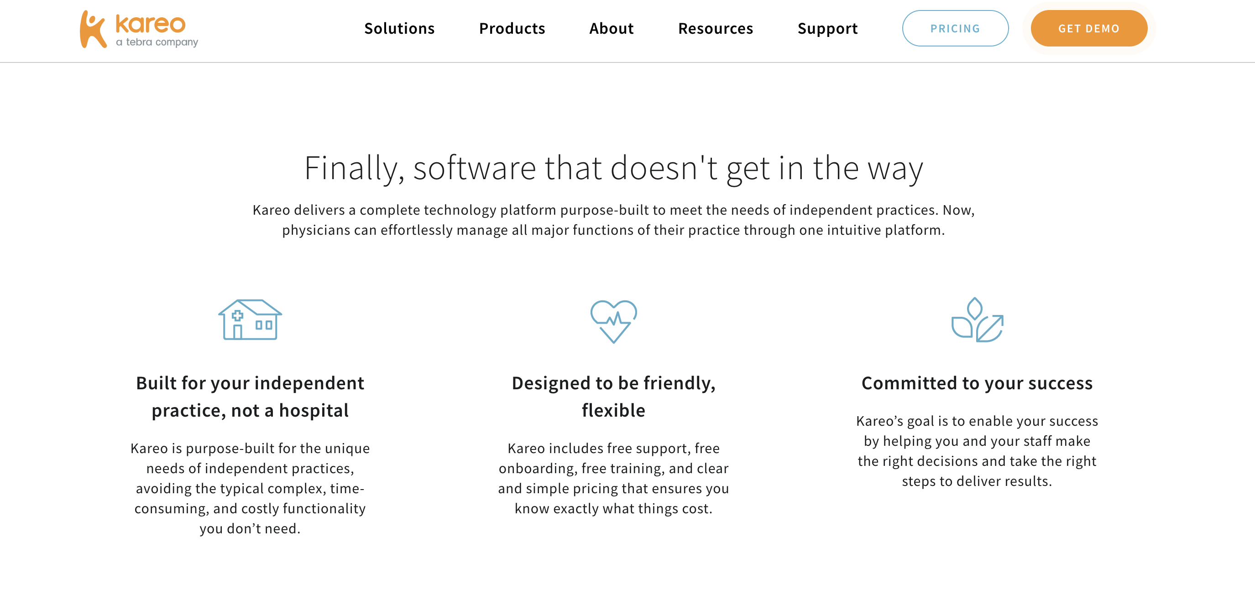Open the About menu
This screenshot has width=1255, height=609.
(611, 28)
